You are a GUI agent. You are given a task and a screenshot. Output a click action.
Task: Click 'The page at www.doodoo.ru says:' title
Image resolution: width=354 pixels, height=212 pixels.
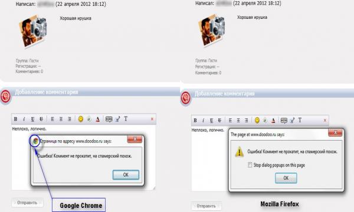[257, 134]
